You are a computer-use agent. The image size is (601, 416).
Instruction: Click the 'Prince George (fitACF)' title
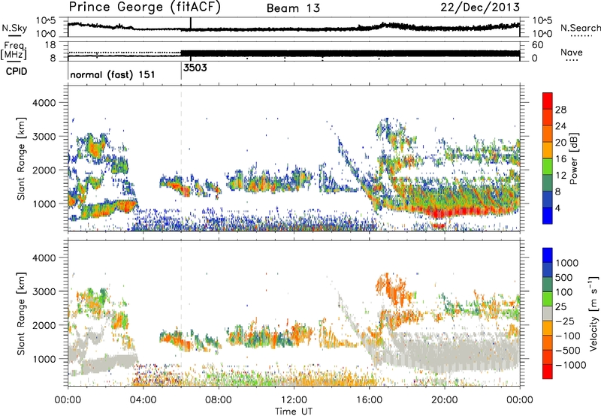coord(145,8)
